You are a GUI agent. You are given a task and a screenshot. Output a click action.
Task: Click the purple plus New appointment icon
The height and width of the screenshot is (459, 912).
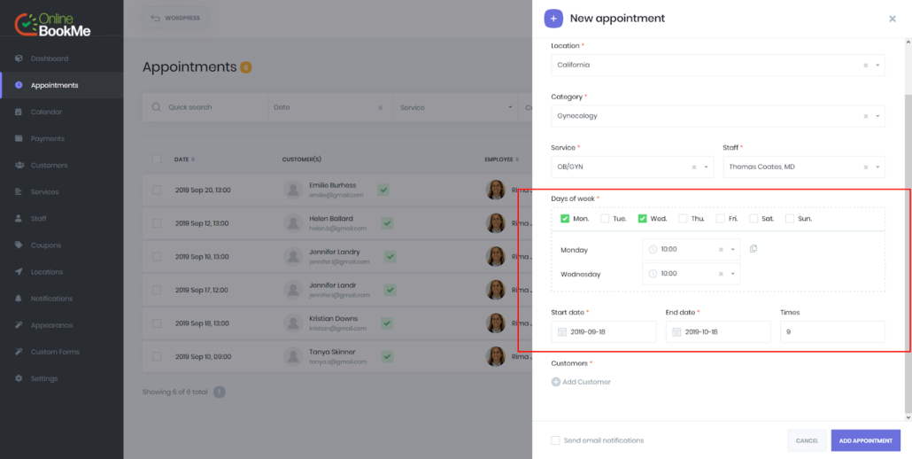(553, 19)
